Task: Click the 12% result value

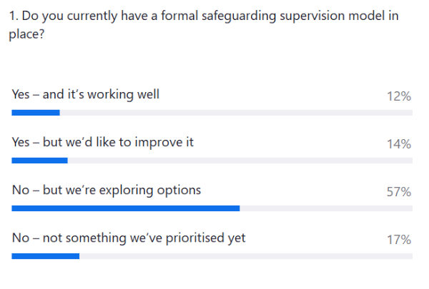Action: point(399,96)
